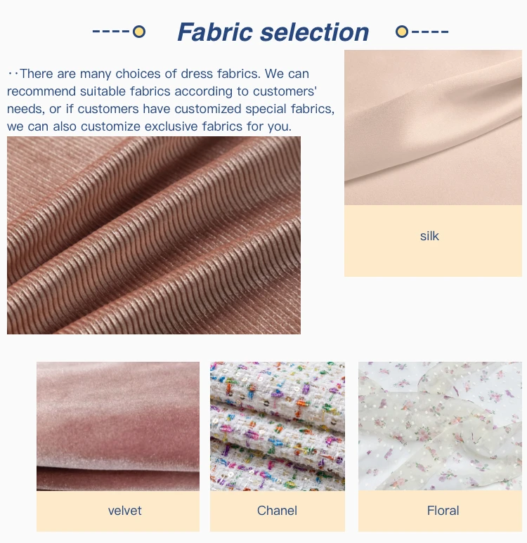This screenshot has width=527, height=543.
Task: Open the Chanel tweed fabric photo
Action: [277, 426]
